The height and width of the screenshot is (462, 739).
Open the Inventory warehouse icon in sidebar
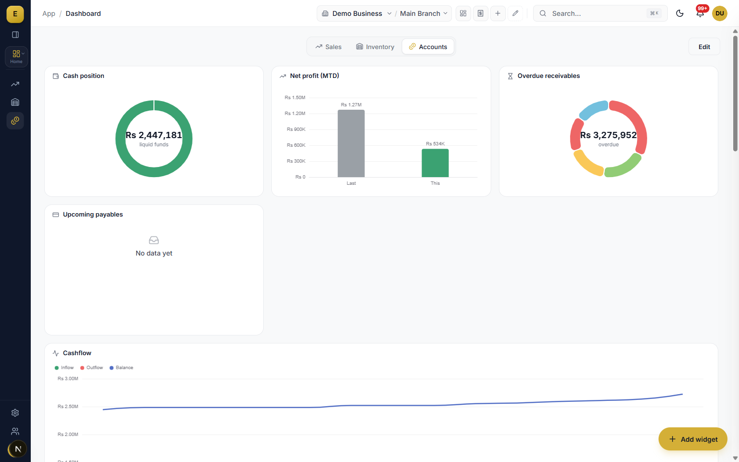pyautogui.click(x=15, y=102)
